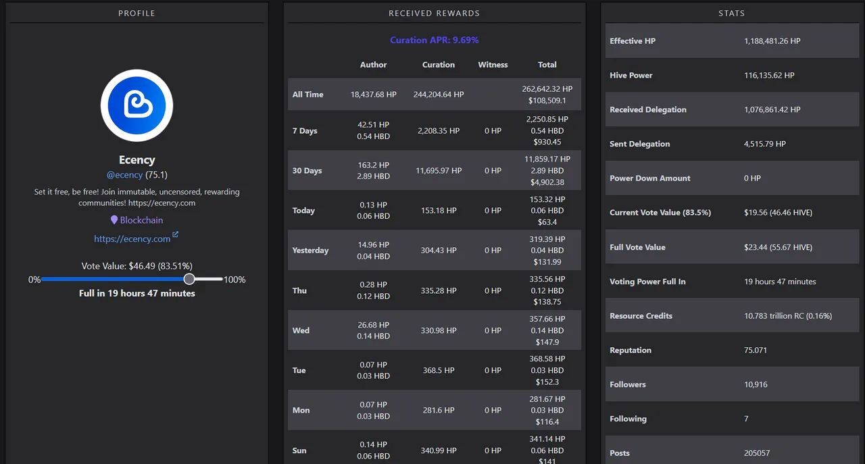Click the Reputation stat label
The height and width of the screenshot is (464, 865).
tap(631, 351)
